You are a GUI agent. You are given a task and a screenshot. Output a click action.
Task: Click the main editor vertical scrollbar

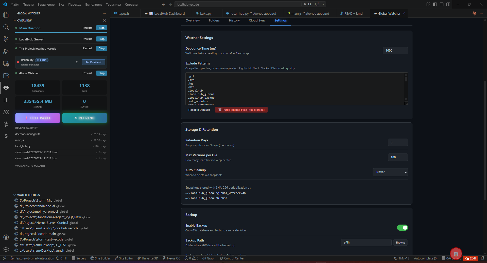pos(485,140)
